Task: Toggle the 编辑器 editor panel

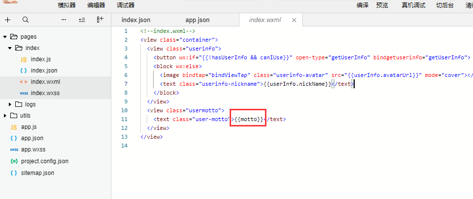Action: [96, 5]
